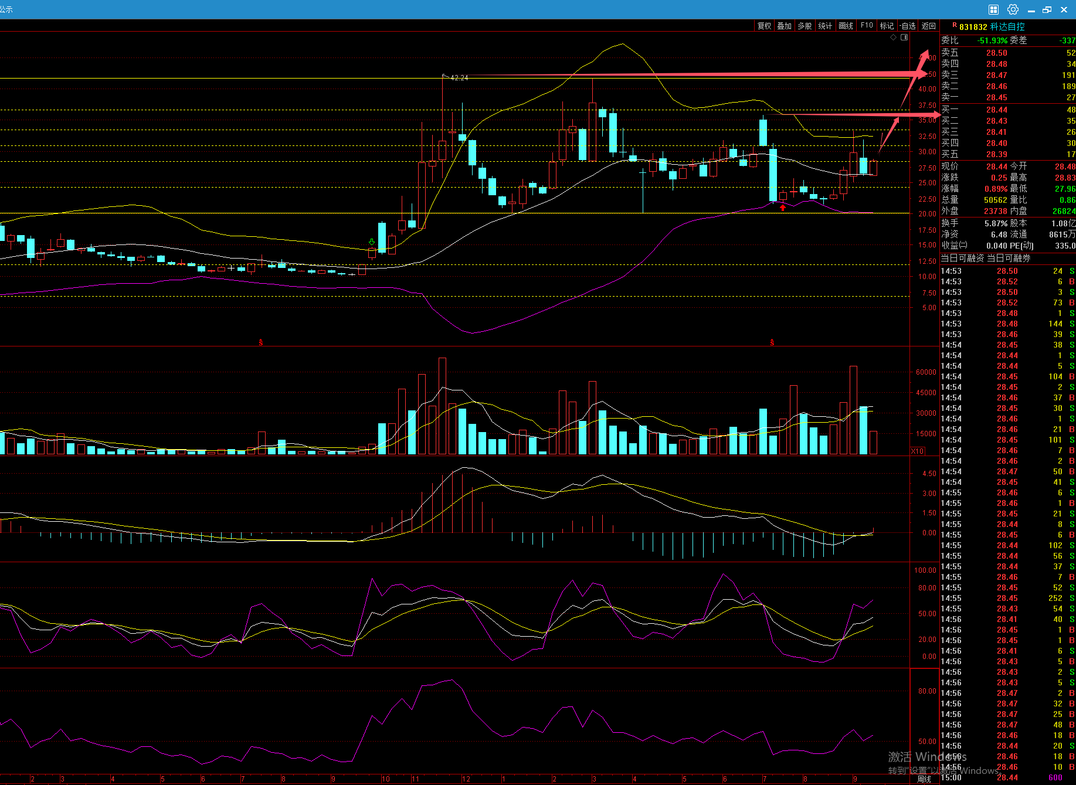Image resolution: width=1076 pixels, height=785 pixels.
Task: Select 当日可融资 label
Action: [963, 258]
